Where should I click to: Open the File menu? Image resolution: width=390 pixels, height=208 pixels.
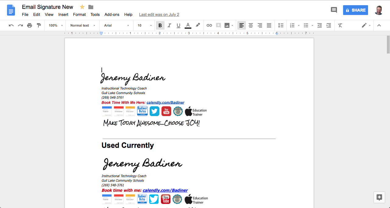(x=25, y=14)
